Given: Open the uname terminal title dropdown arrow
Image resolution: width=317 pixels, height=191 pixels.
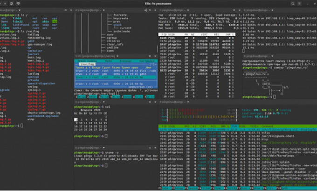Looking at the screenshot, I should click(104, 148).
